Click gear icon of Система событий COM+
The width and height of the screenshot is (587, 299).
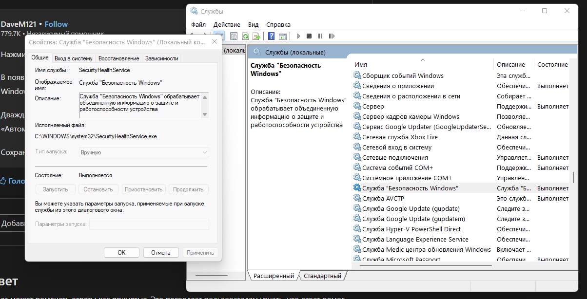pos(357,168)
